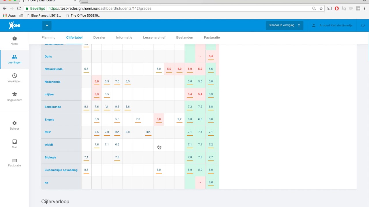The image size is (369, 207).
Task: Open Home in the sidebar
Action: pos(14,41)
